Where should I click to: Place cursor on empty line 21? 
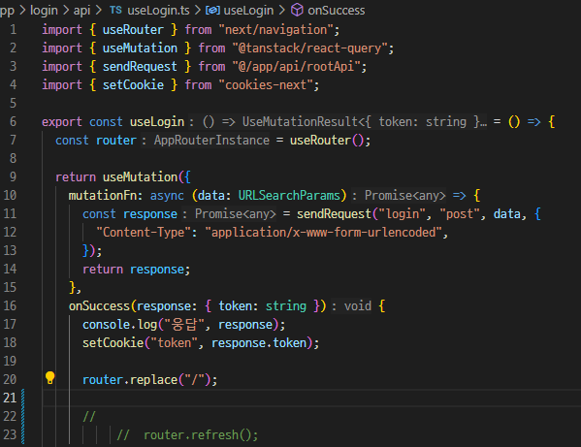[x=311, y=399]
